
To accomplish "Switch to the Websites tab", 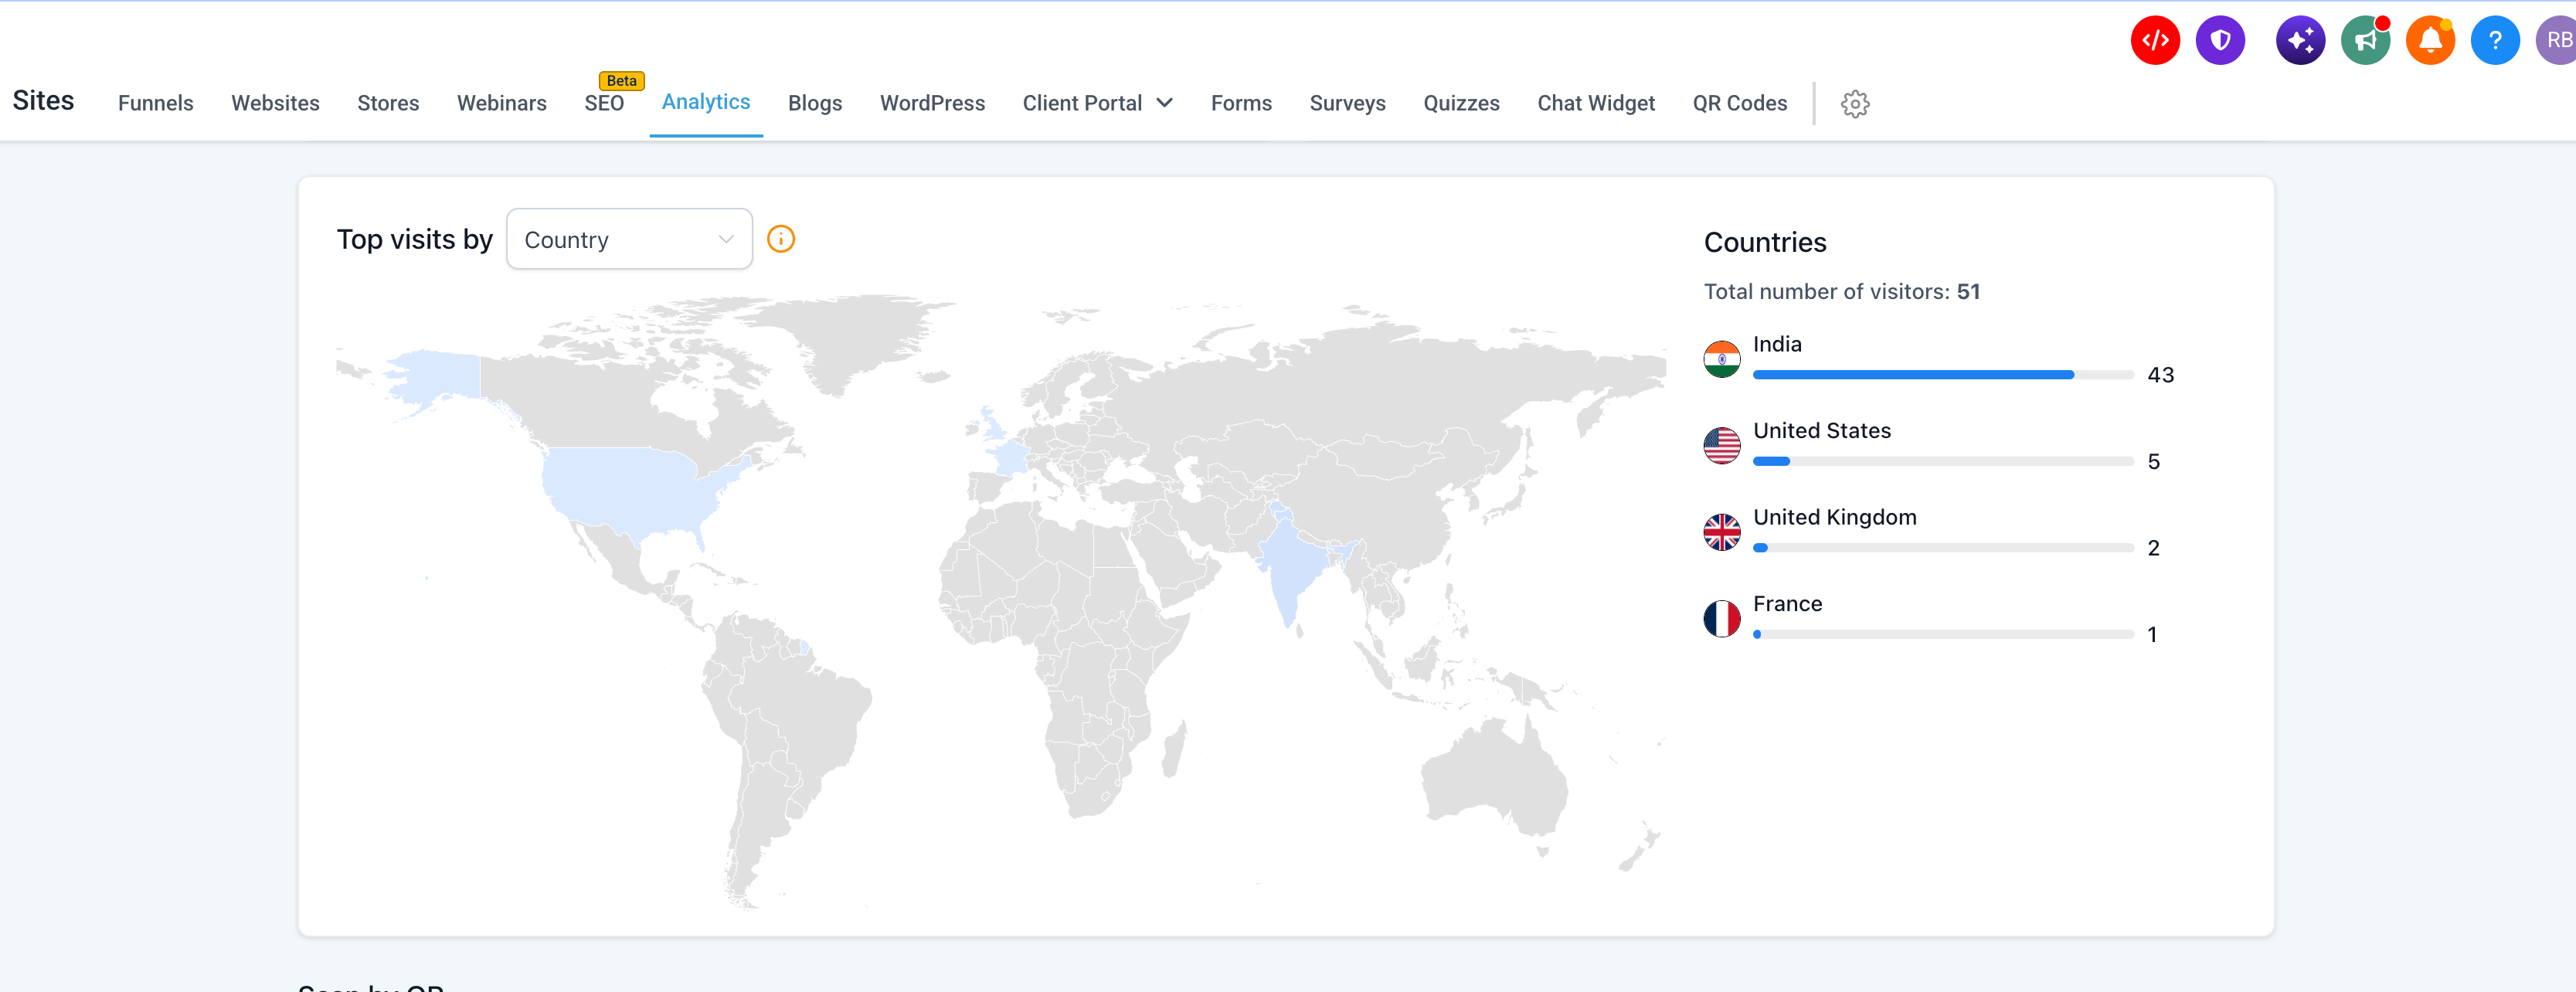I will tap(275, 103).
